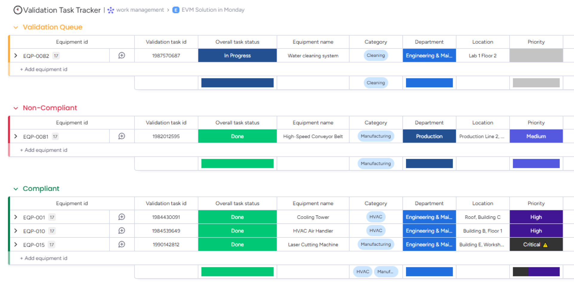The width and height of the screenshot is (574, 292).
Task: Open subitem count badge on EQP-0082
Action: [56, 56]
